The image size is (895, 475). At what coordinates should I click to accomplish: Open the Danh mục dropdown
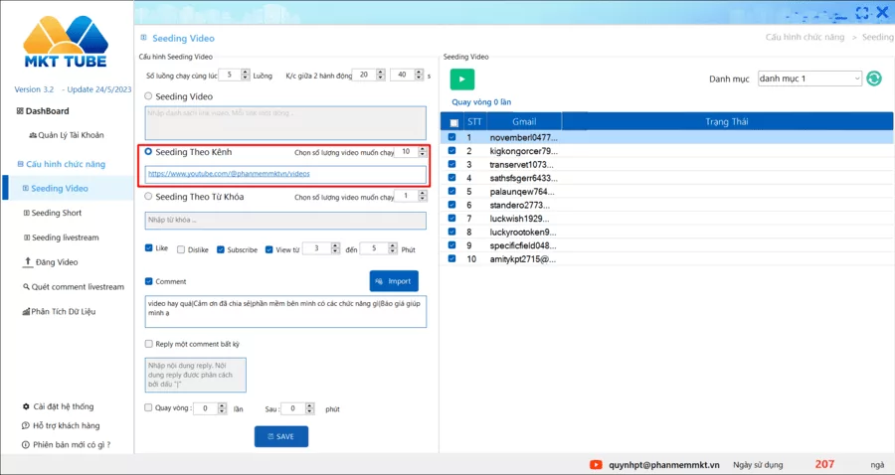pos(809,79)
